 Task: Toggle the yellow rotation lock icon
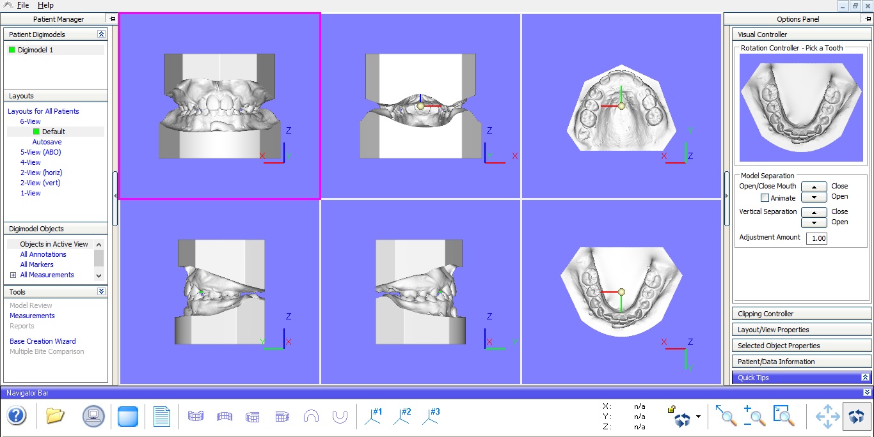[672, 409]
